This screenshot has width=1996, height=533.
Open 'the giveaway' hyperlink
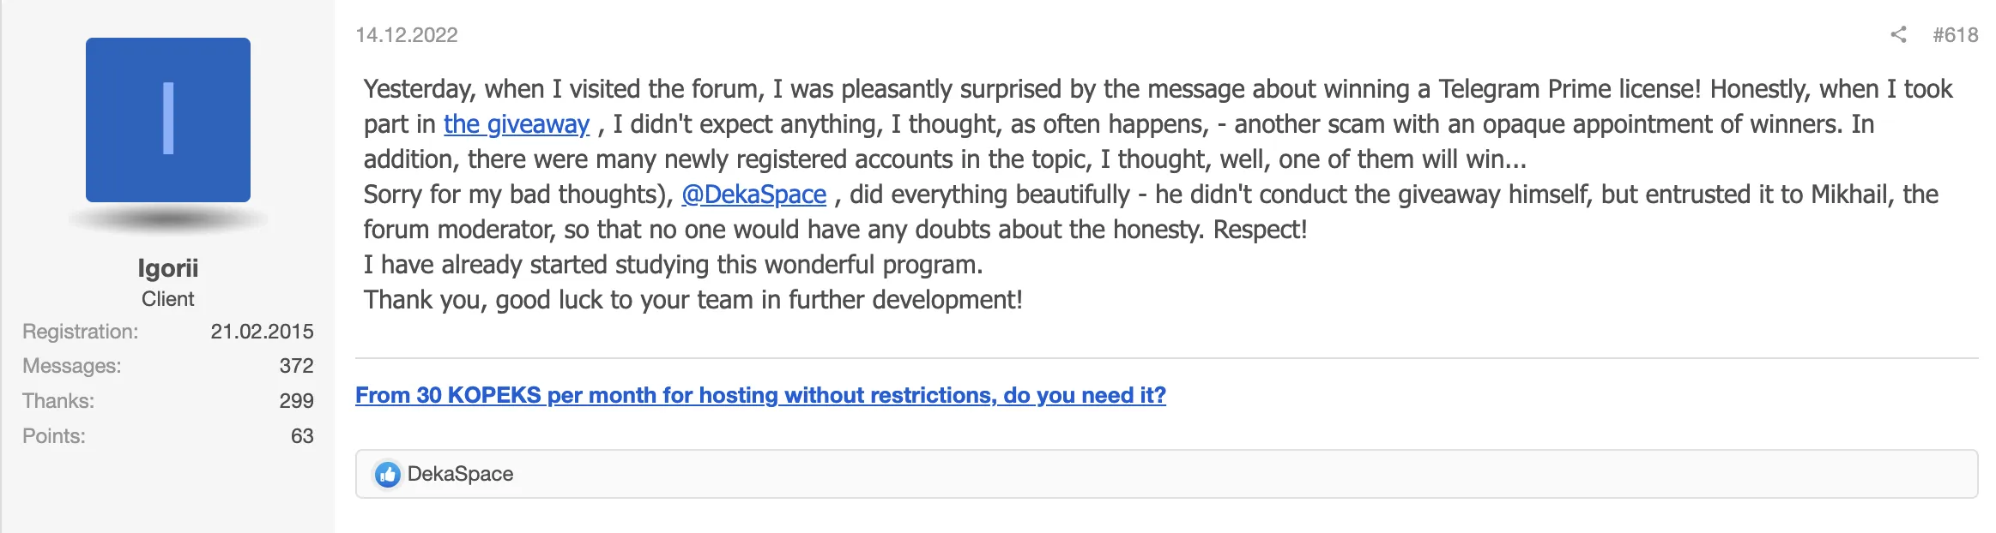[517, 124]
